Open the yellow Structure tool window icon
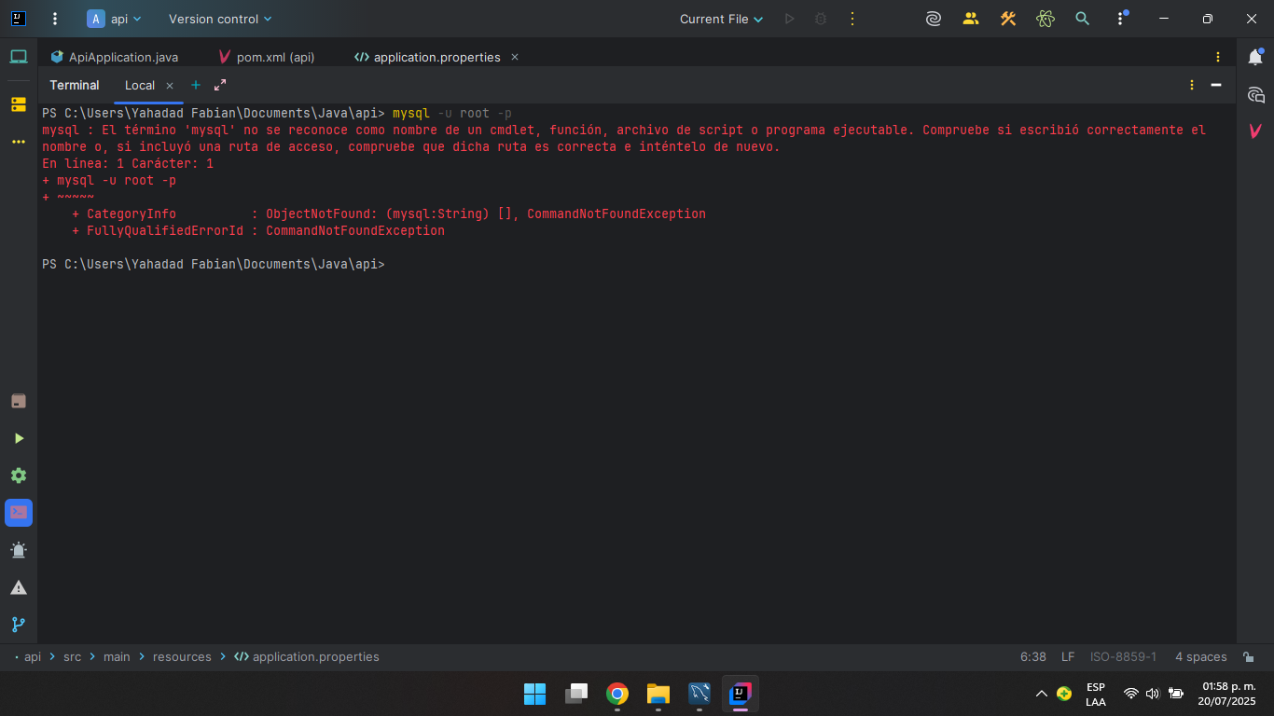Image resolution: width=1274 pixels, height=716 pixels. (19, 103)
